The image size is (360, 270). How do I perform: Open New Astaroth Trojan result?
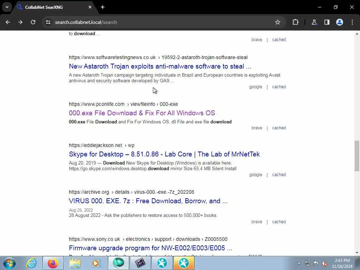160,66
